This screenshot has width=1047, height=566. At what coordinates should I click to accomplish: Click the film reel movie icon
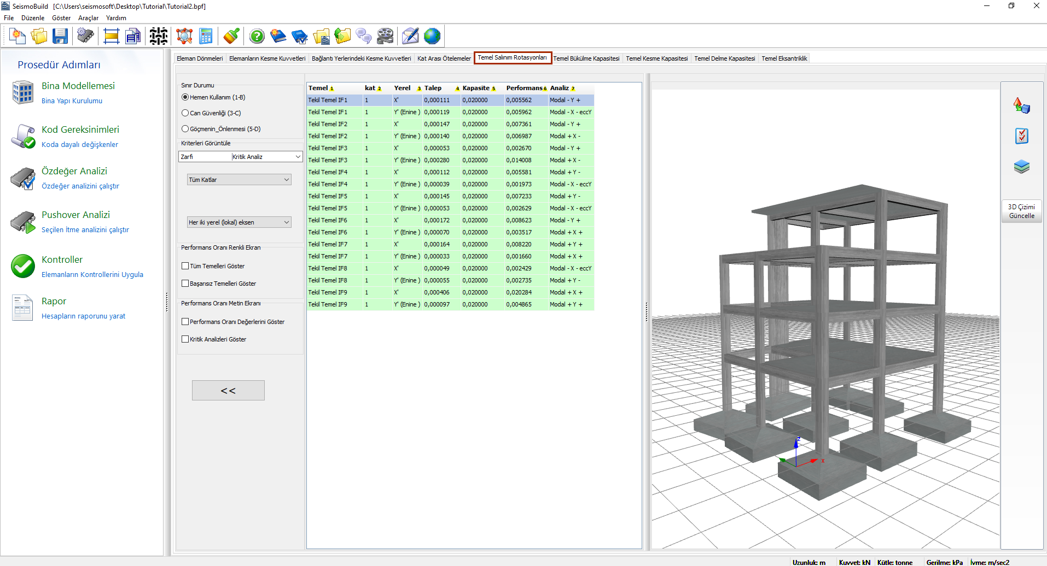[x=385, y=37]
